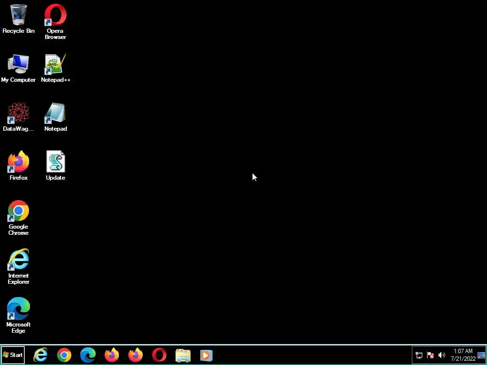The height and width of the screenshot is (365, 487).
Task: Click the taskbar Firefox icon beside Edge
Action: click(112, 355)
